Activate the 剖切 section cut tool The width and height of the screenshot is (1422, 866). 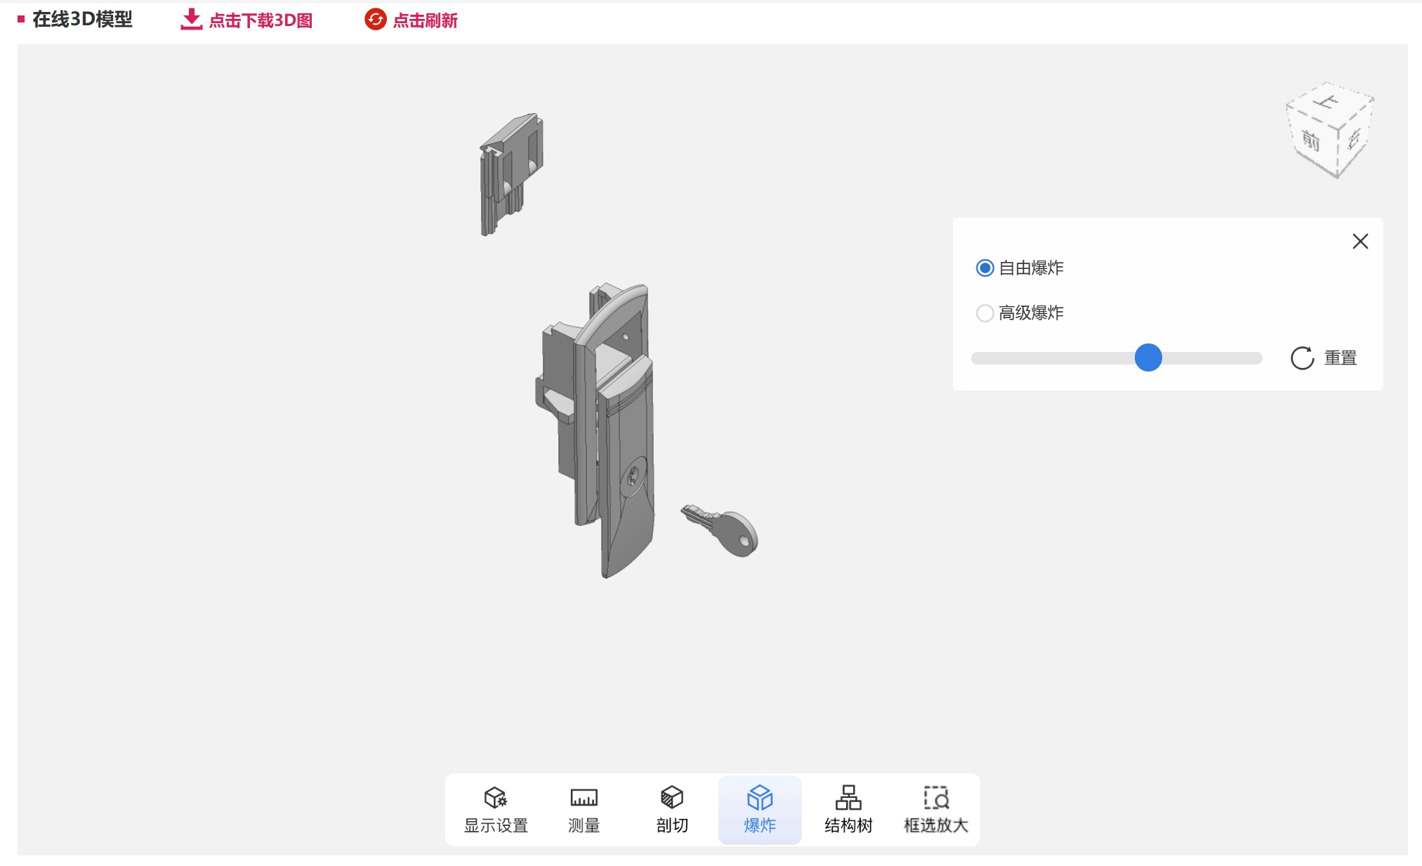pyautogui.click(x=672, y=810)
